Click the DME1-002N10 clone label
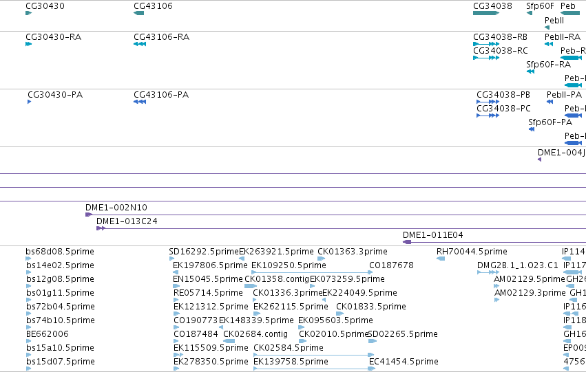This screenshot has height=372, width=586. click(x=116, y=208)
